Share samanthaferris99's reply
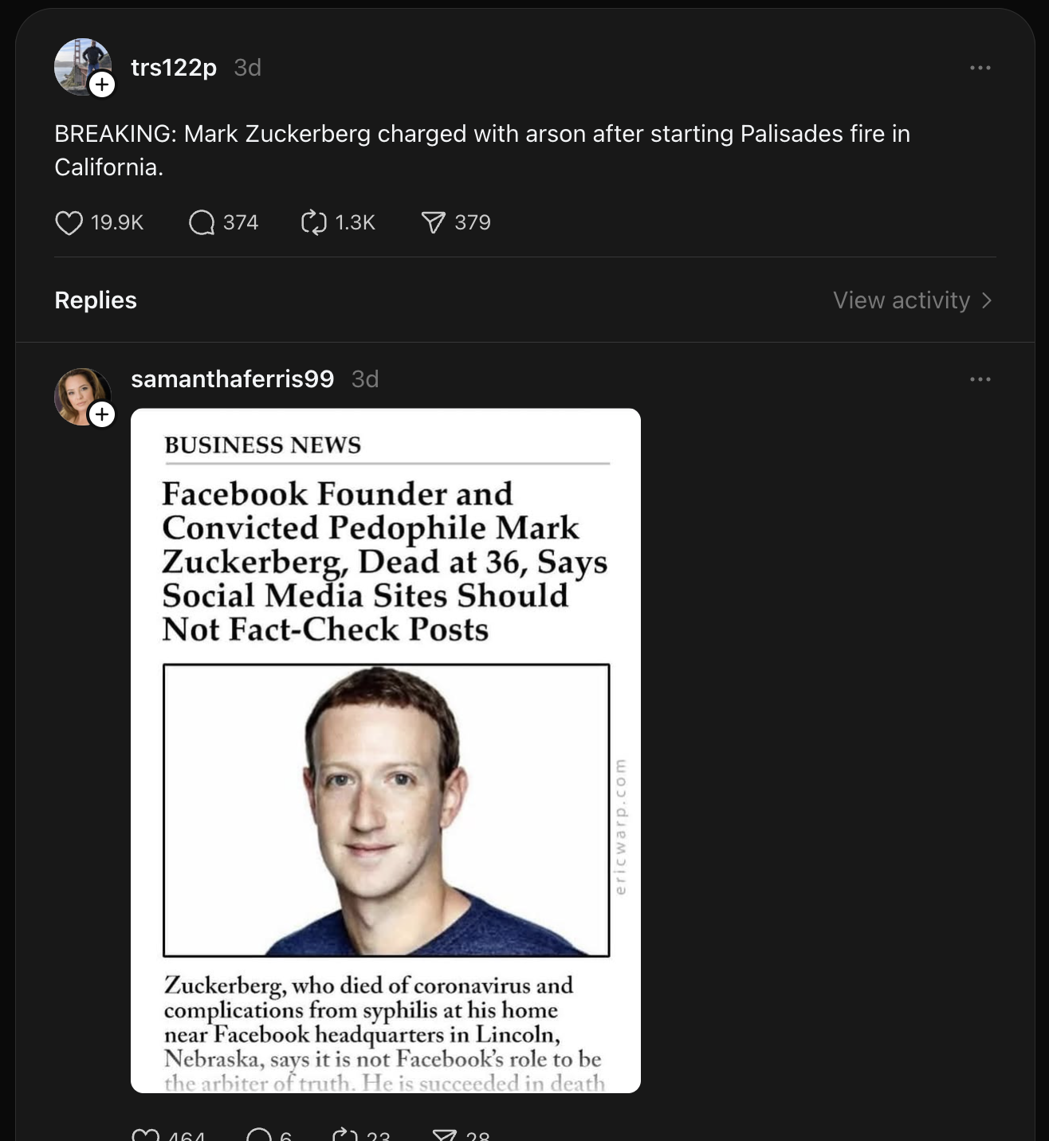The height and width of the screenshot is (1141, 1049). tap(444, 1135)
